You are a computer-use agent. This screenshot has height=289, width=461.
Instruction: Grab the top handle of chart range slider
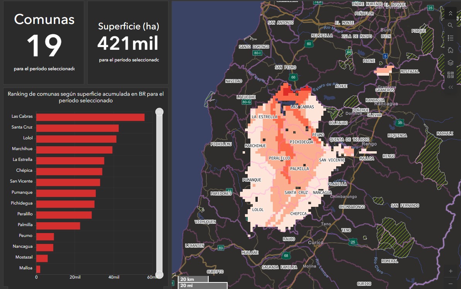[x=159, y=112]
